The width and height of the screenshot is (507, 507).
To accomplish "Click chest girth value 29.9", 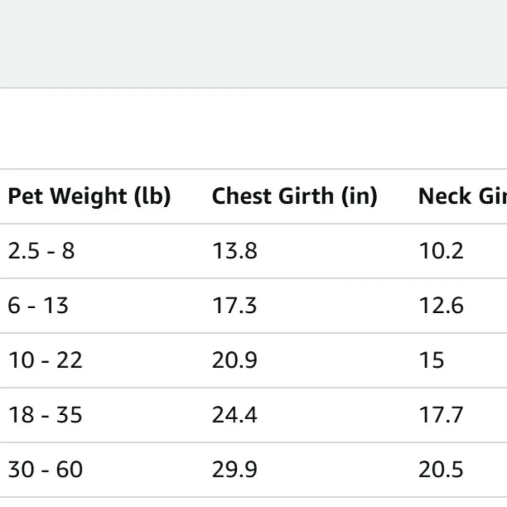I will tap(235, 469).
